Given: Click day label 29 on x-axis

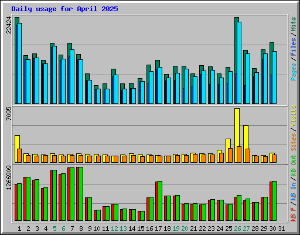Looking at the screenshot, I should click(264, 229).
